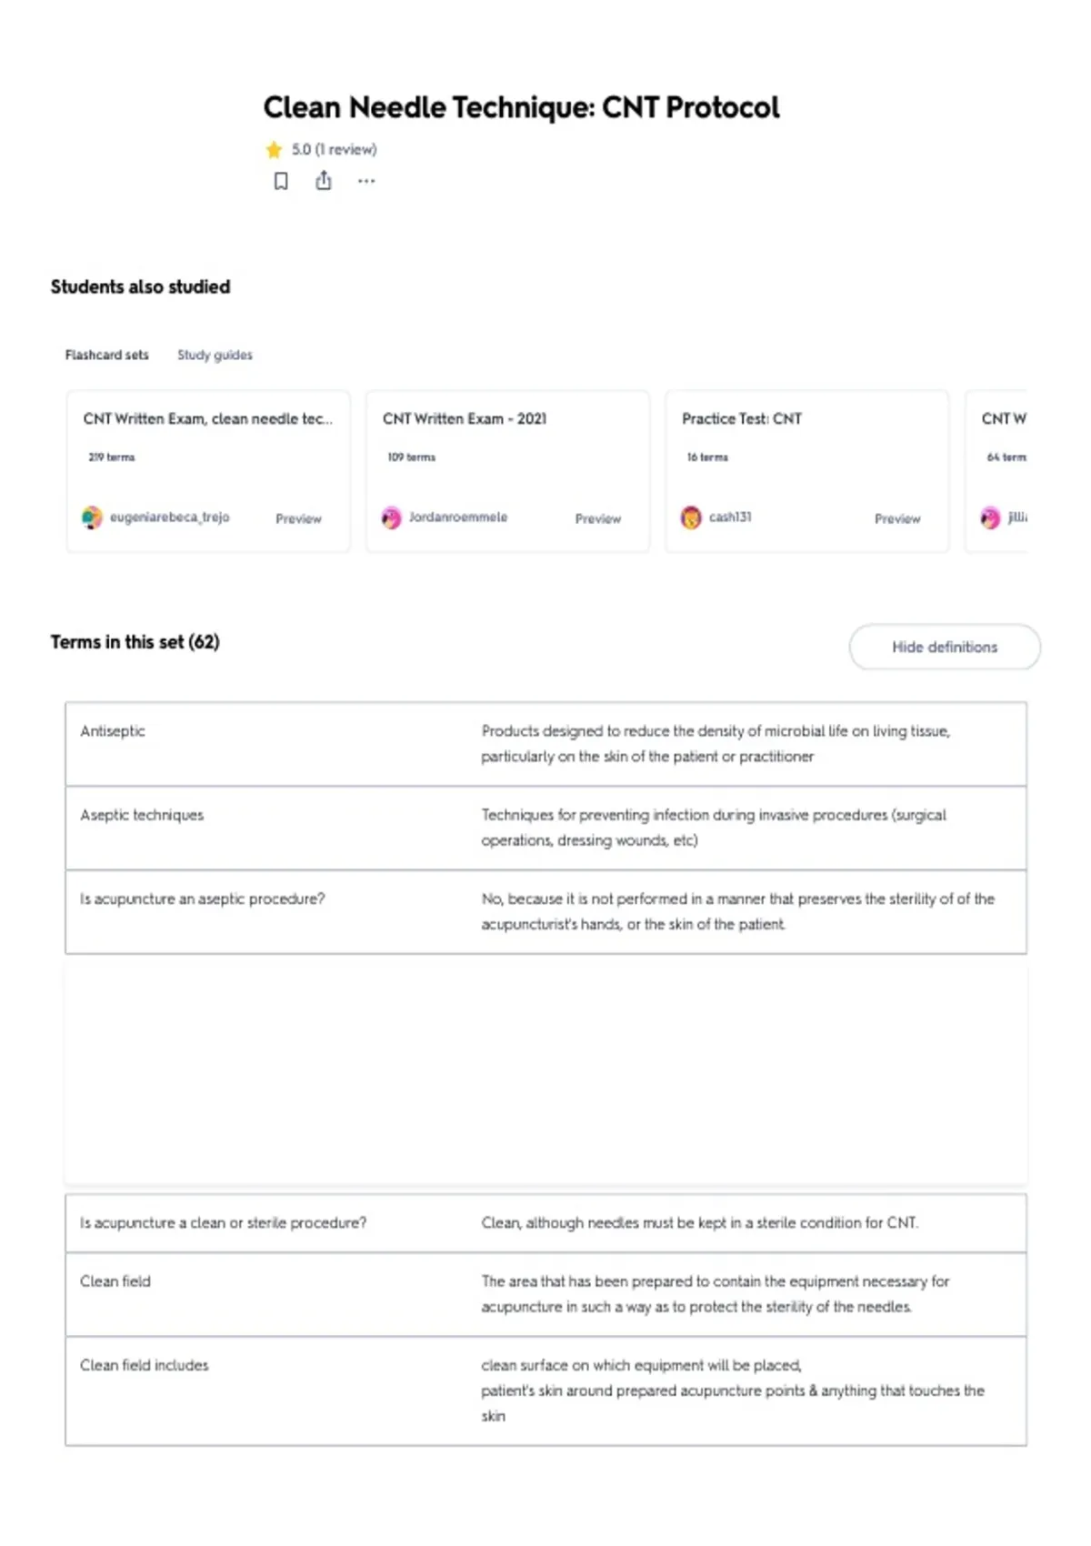Click the Aseptic techniques term row
Screen dimensions: 1091x1546
(545, 828)
